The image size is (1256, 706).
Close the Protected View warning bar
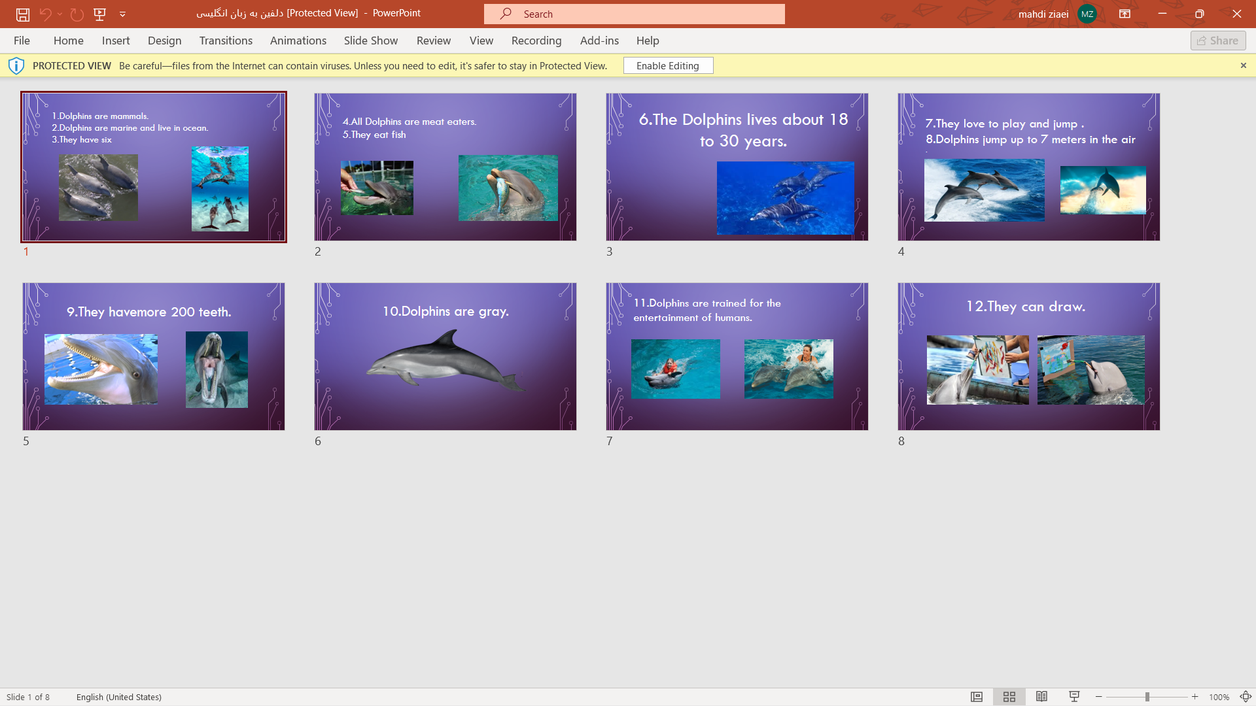[x=1243, y=65]
